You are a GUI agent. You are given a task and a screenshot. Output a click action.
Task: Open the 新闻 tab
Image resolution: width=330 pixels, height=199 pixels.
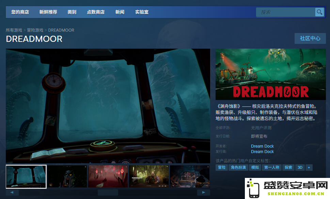click(120, 12)
